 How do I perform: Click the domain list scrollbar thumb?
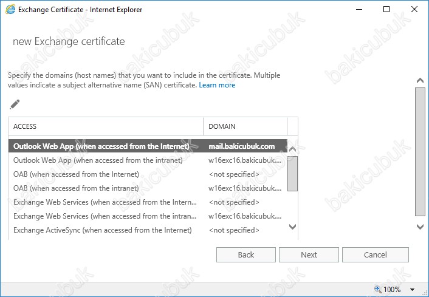[292, 174]
